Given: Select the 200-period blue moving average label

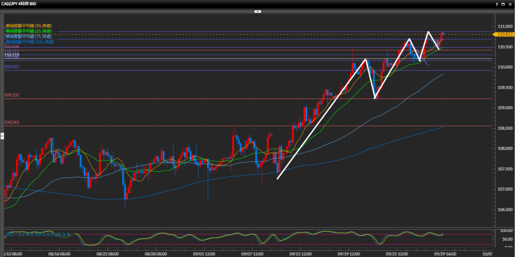Looking at the screenshot, I should coord(29,42).
